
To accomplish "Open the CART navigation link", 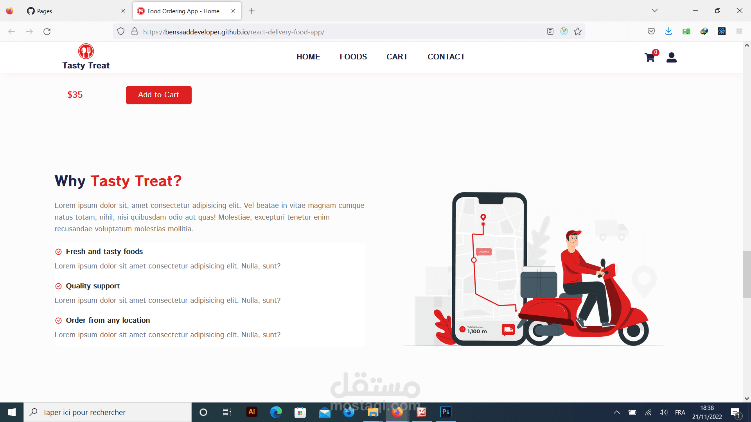I will coord(397,57).
